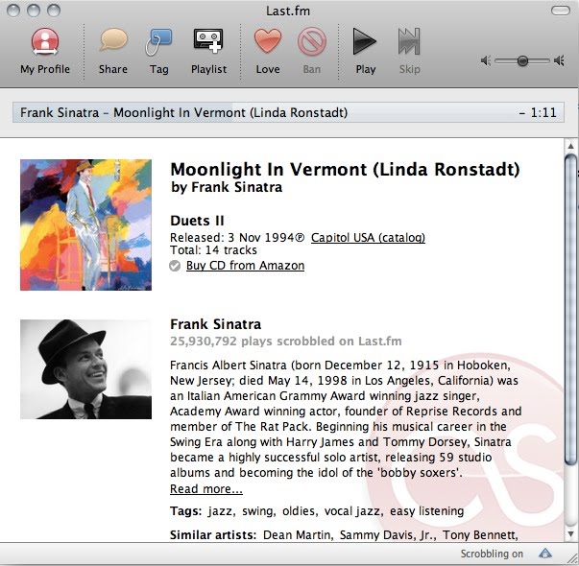The image size is (579, 566).
Task: Click the Share speech bubble icon
Action: click(x=113, y=40)
